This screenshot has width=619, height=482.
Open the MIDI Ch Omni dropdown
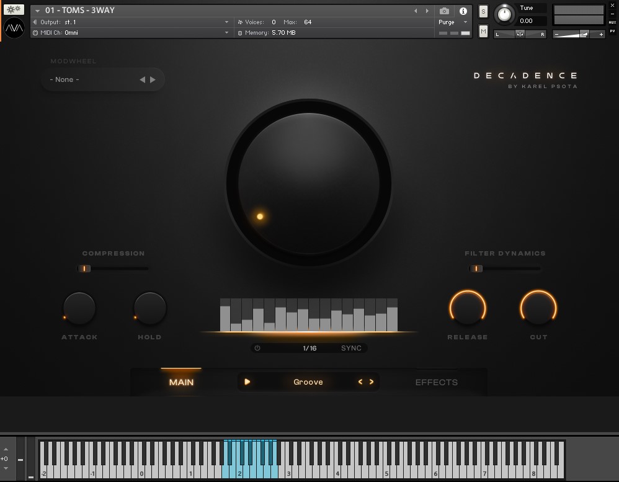[226, 33]
